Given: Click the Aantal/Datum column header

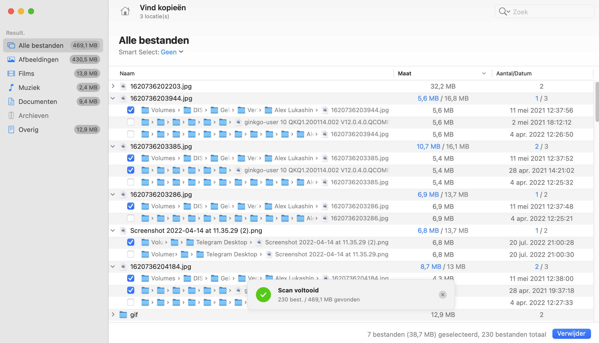Looking at the screenshot, I should click(514, 73).
